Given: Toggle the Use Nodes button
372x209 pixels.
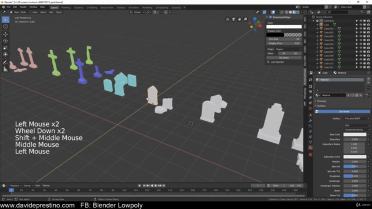Looking at the screenshot, I should 342,111.
